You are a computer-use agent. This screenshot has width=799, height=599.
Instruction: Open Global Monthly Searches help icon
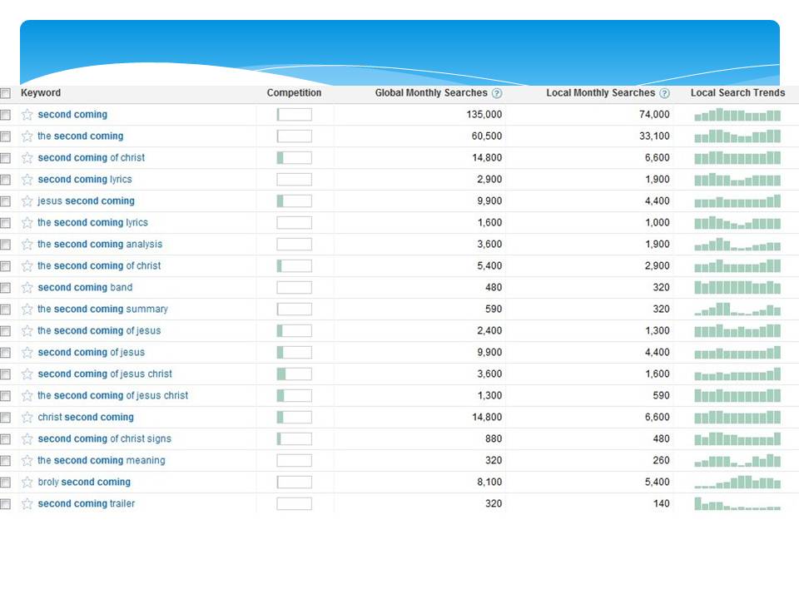pos(497,93)
